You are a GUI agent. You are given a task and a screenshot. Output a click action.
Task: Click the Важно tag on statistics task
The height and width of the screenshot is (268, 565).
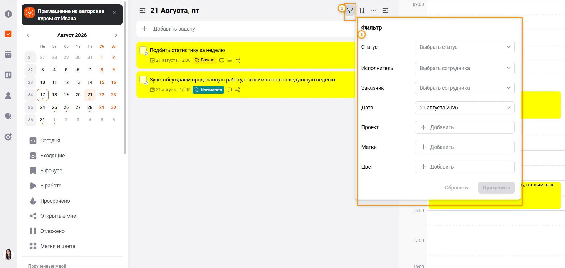[205, 60]
